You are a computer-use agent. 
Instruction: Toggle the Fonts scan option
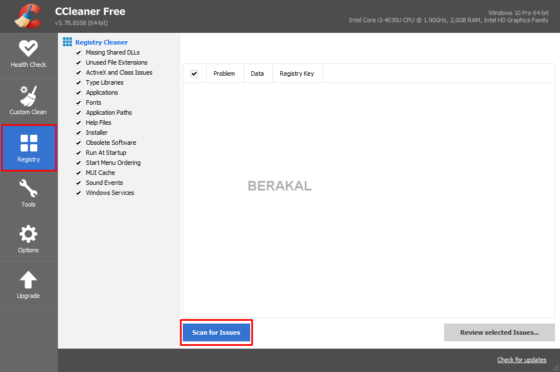[79, 102]
